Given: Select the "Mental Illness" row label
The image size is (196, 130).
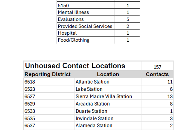Looking at the screenshot, I should (73, 12).
